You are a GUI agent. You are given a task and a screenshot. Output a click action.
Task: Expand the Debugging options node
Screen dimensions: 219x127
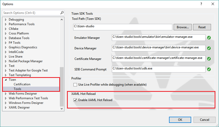(x=6, y=20)
